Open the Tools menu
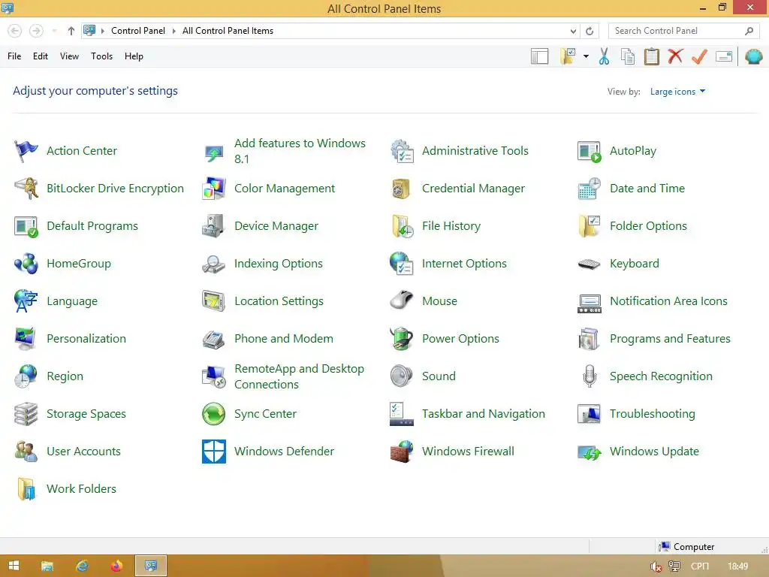769x577 pixels. tap(101, 56)
